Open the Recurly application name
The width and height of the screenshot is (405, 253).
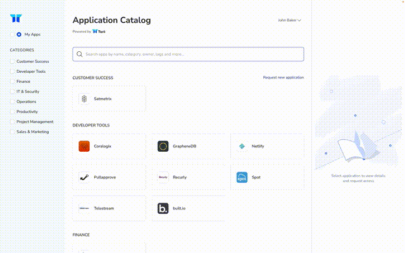point(180,177)
